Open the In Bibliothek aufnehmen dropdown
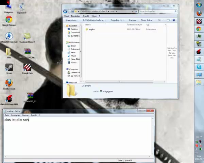Viewport: 204px width, 163px height. (x=95, y=20)
